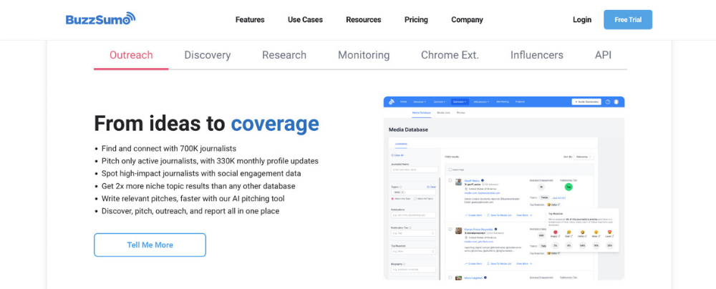This screenshot has width=716, height=289.
Task: Click the Haha reaction emoji in the popup
Action: 582,232
